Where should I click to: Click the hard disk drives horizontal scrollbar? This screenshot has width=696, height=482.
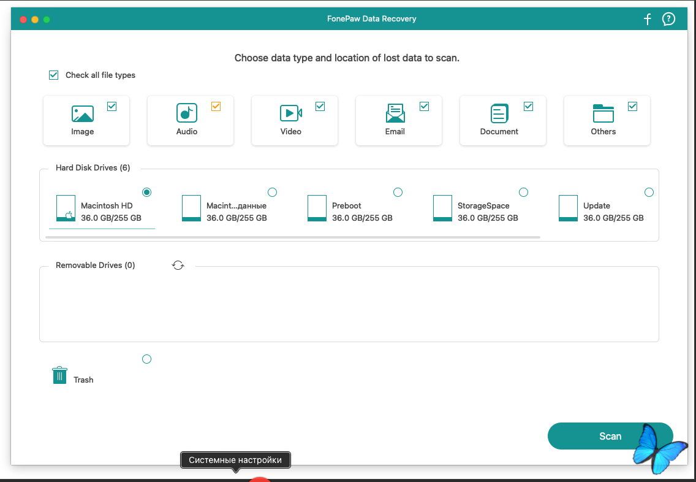[294, 237]
